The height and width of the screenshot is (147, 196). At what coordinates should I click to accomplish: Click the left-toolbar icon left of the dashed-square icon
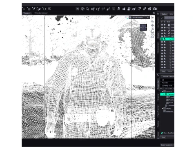click(39, 9)
